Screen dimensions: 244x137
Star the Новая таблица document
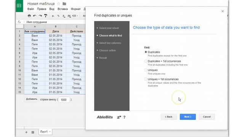[58, 3]
